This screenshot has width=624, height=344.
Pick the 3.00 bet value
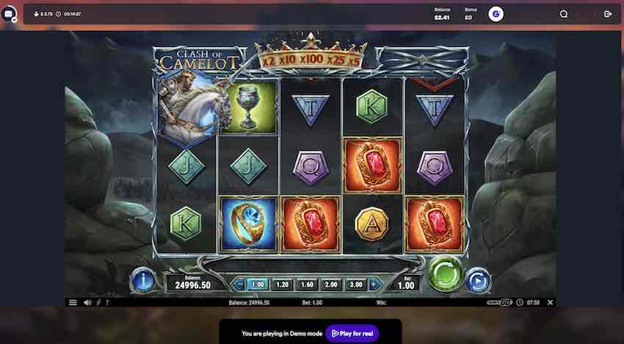pyautogui.click(x=356, y=284)
